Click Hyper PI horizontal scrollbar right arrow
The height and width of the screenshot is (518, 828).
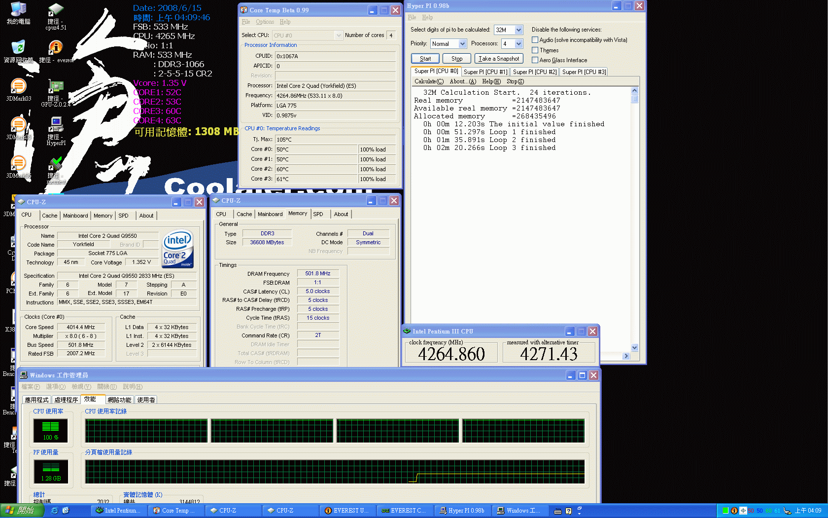[x=626, y=356]
